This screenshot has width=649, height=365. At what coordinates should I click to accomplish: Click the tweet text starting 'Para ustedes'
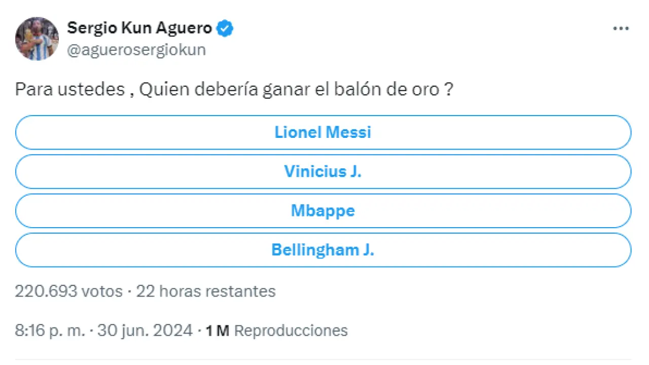[x=69, y=90]
